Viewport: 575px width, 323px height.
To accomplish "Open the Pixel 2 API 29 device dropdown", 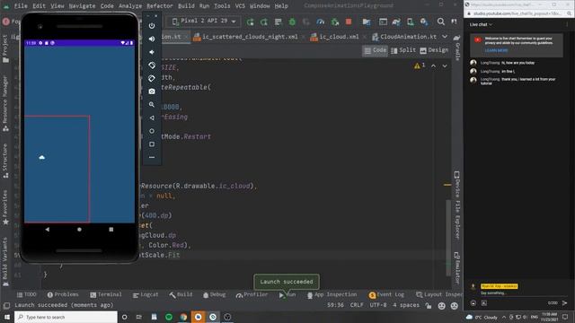I will point(204,22).
